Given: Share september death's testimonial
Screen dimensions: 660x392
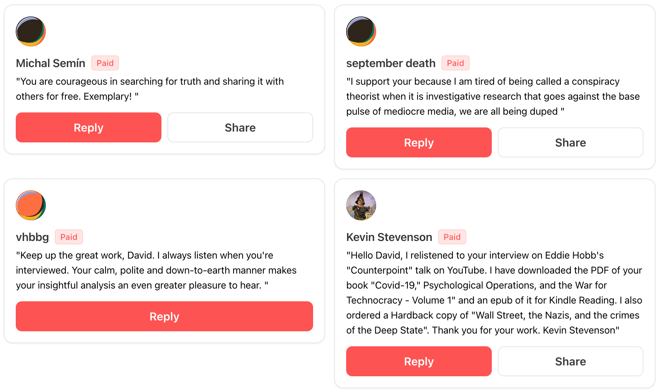Looking at the screenshot, I should (571, 142).
